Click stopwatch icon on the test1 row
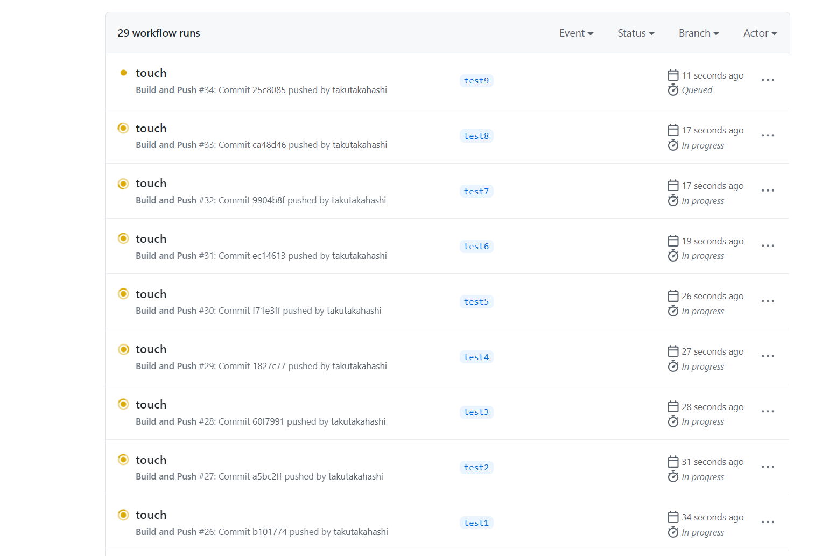Screen dimensions: 836x556 (673, 532)
